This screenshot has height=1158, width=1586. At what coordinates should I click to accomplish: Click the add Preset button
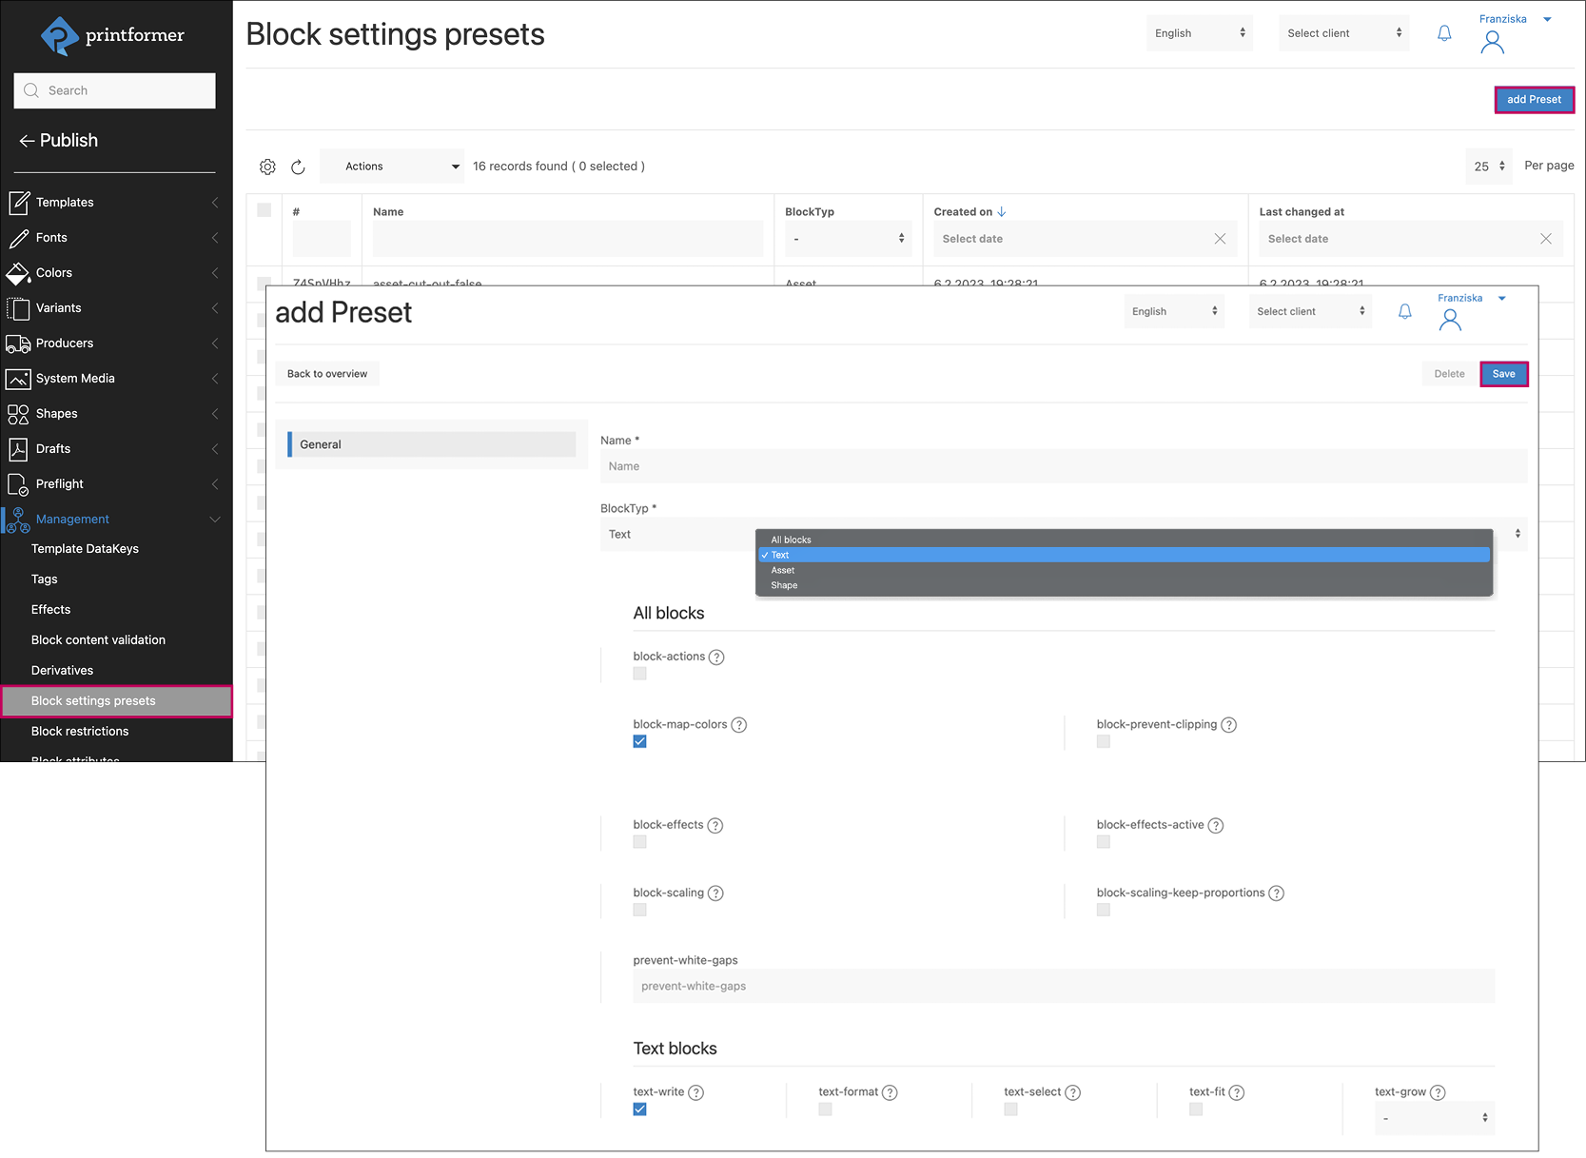click(x=1534, y=100)
